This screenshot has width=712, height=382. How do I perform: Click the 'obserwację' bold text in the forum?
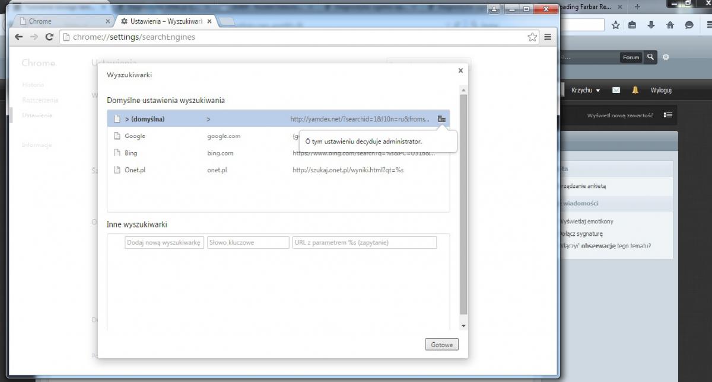point(598,246)
